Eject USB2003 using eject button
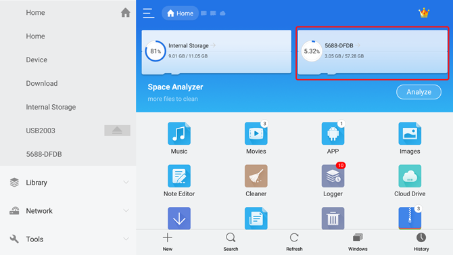 (x=117, y=131)
